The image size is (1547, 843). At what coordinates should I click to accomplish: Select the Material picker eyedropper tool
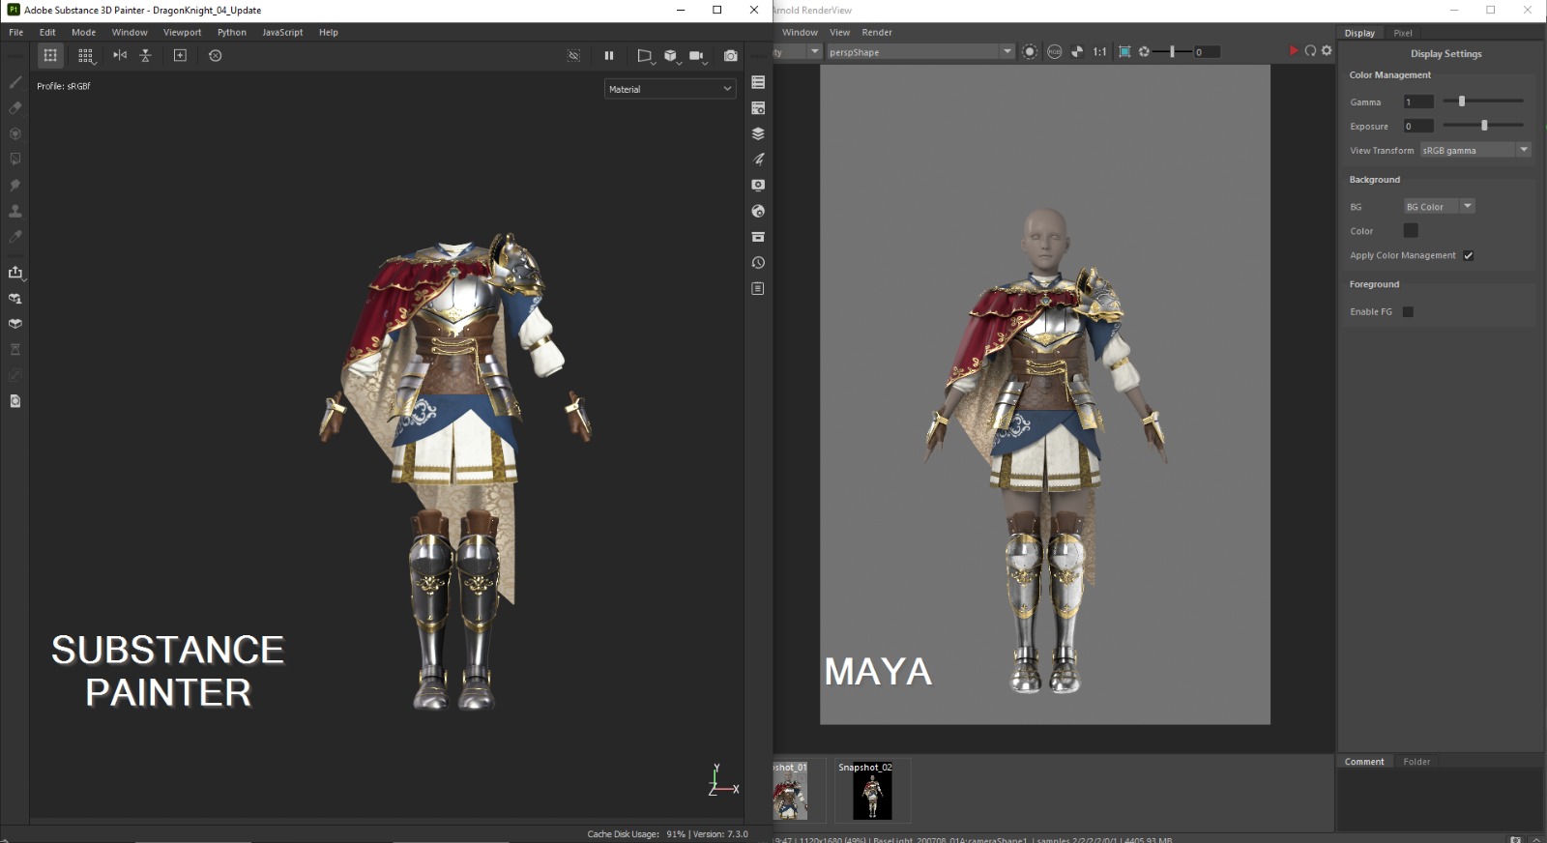15,236
